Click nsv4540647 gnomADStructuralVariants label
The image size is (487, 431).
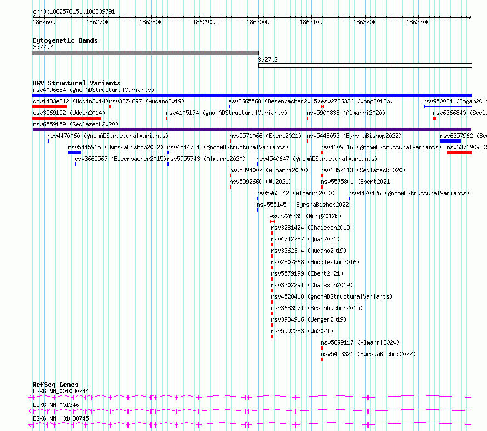tap(317, 159)
